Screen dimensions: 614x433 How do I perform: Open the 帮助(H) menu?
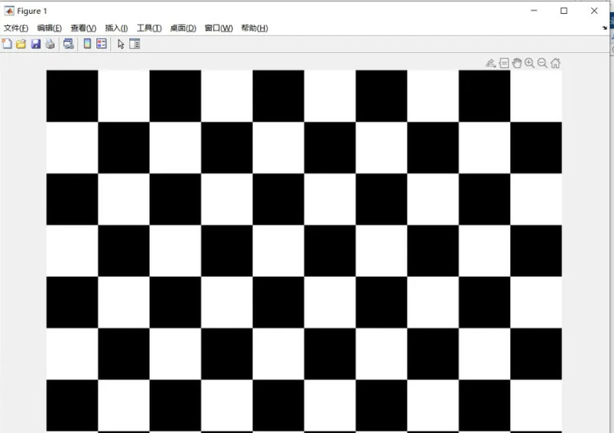tap(255, 28)
